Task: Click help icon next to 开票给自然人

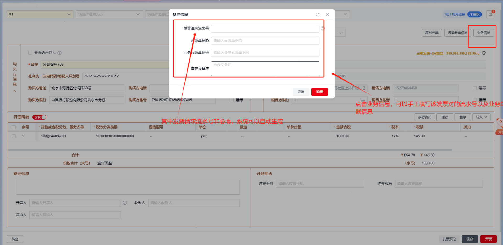Action: pos(59,53)
